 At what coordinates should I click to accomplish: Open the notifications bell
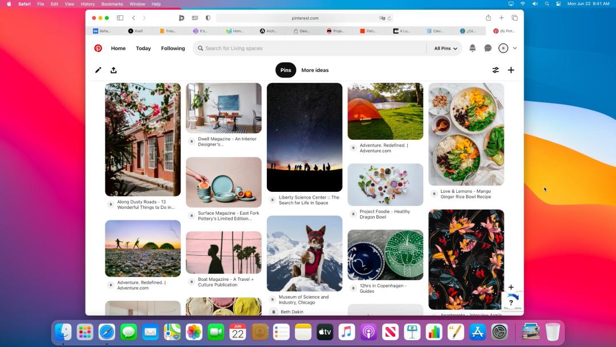click(473, 48)
